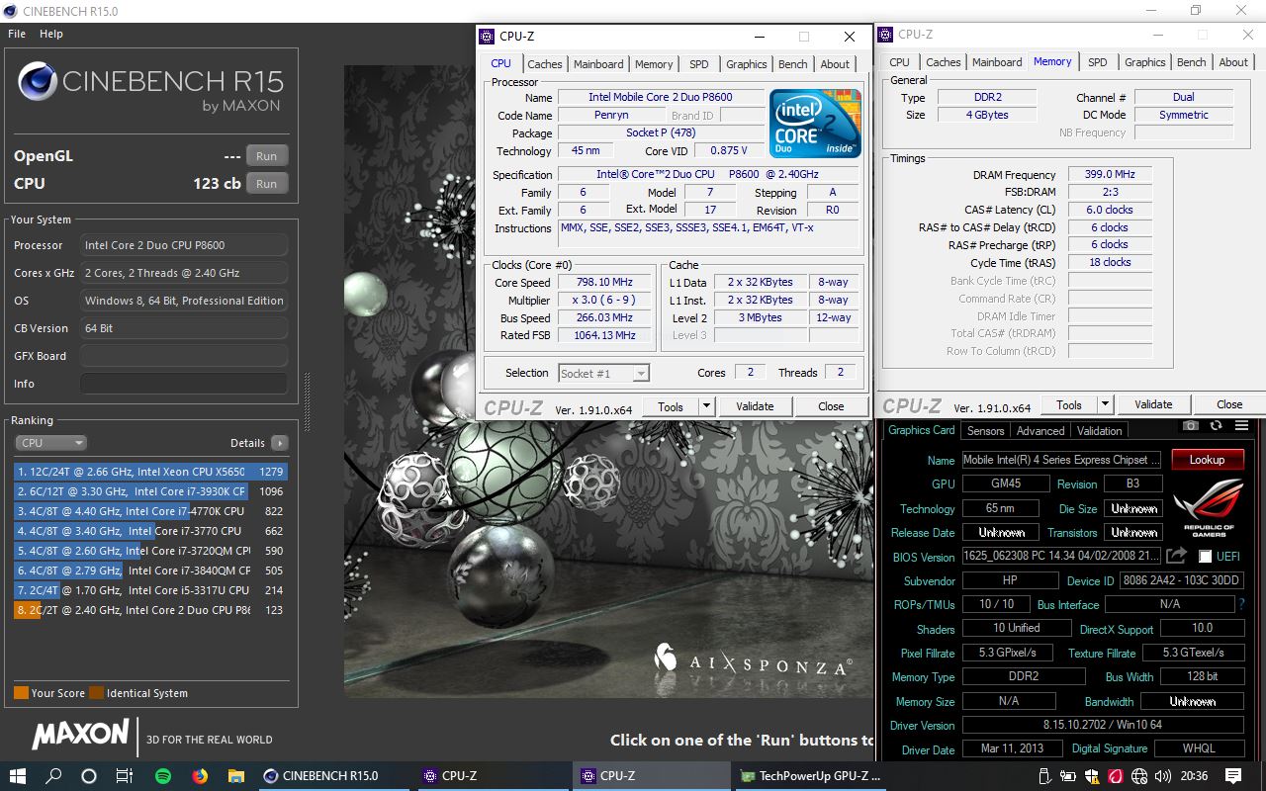1266x791 pixels.
Task: Open the volume icon in system tray
Action: point(1161,776)
